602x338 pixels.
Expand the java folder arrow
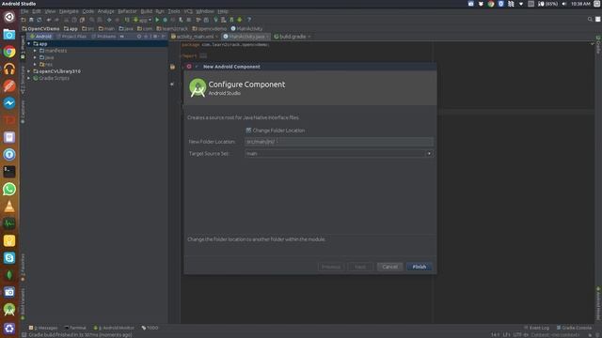(35, 57)
